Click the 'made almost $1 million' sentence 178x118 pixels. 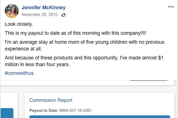[84, 58]
